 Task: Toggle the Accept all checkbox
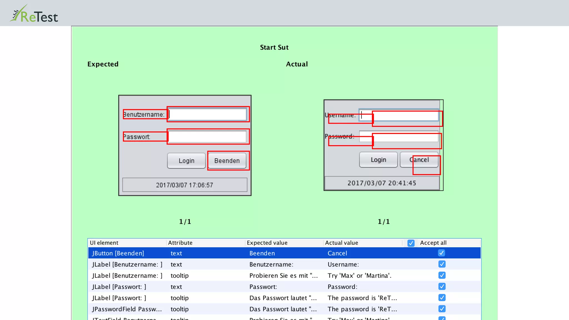pyautogui.click(x=411, y=243)
